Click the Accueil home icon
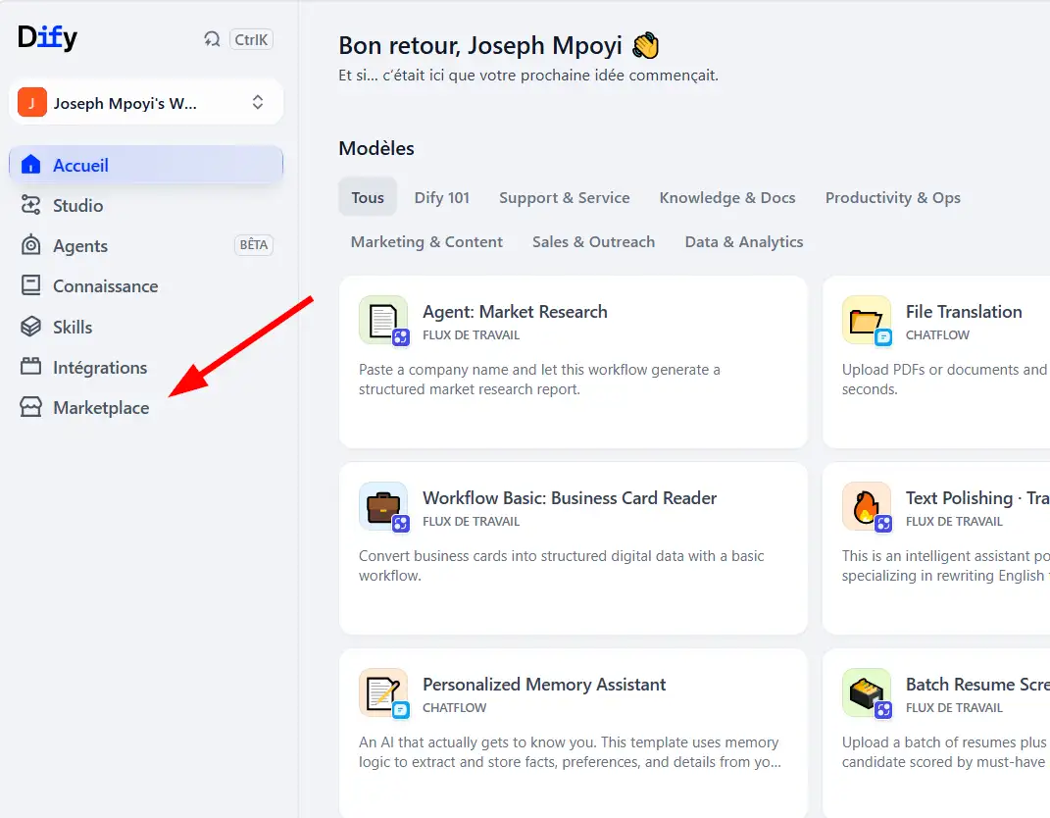1050x818 pixels. (x=30, y=165)
